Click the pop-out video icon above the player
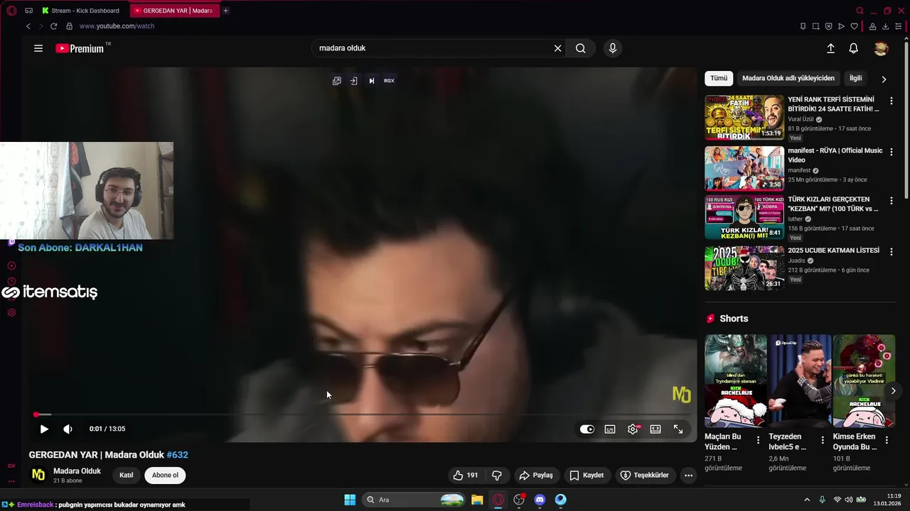The width and height of the screenshot is (910, 511). [x=337, y=81]
